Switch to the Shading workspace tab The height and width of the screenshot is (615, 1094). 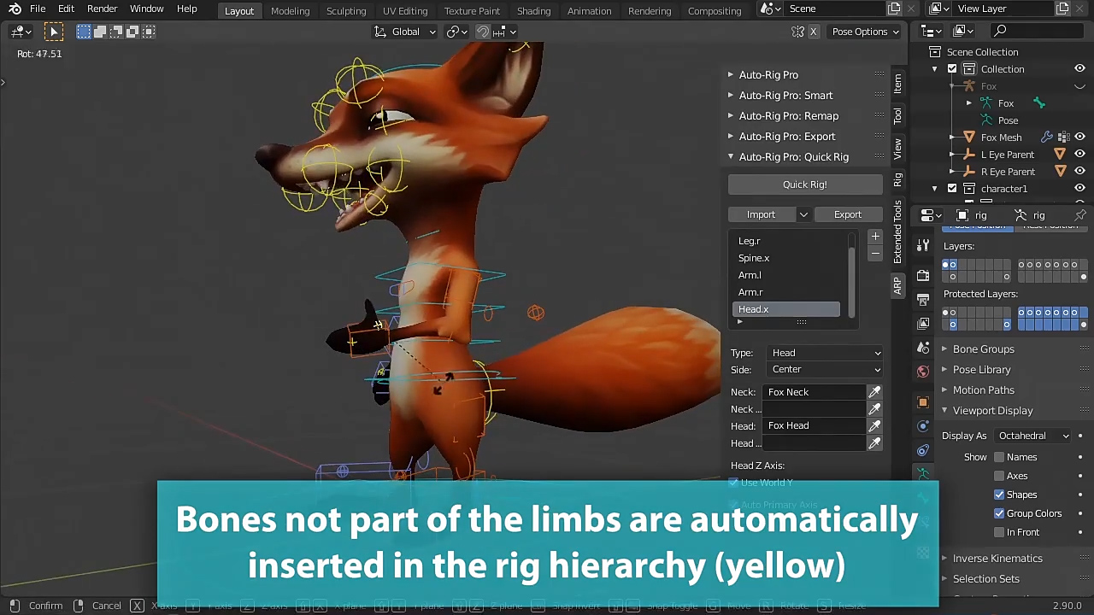(x=533, y=11)
